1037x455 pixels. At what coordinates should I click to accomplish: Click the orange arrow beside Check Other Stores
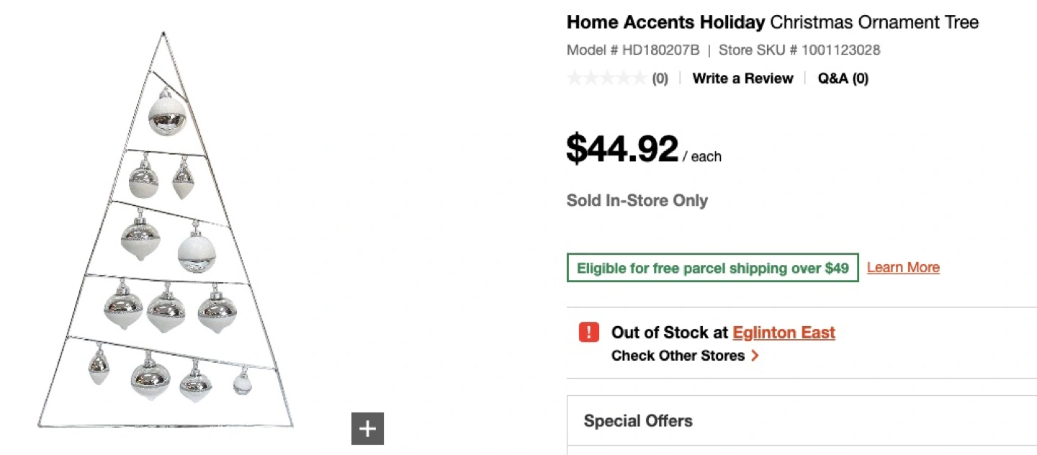coord(755,356)
